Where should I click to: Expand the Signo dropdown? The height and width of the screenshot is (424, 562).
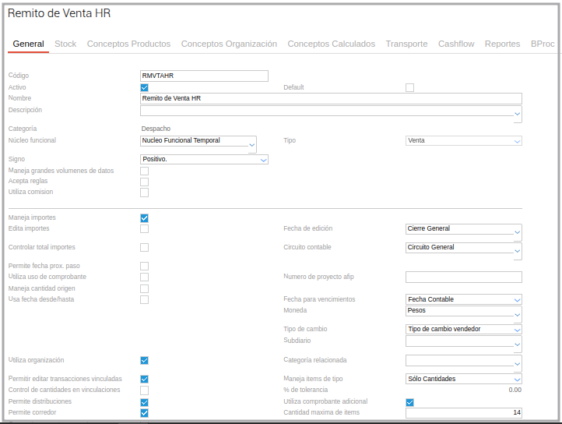coord(204,159)
